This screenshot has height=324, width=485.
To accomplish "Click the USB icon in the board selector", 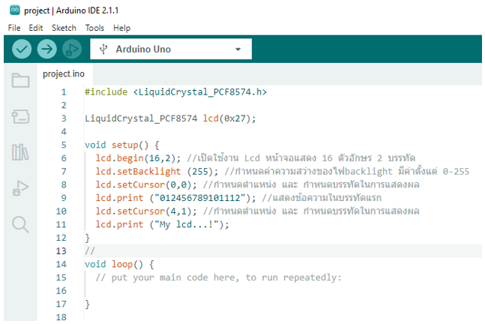I will [x=103, y=49].
